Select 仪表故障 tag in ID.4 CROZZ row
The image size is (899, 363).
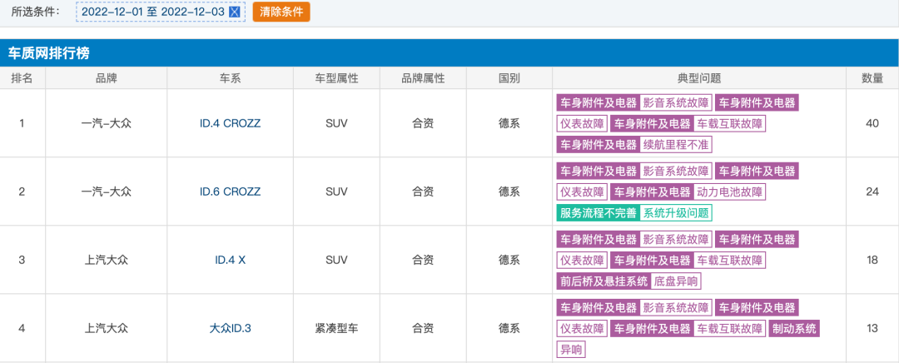[x=582, y=123]
